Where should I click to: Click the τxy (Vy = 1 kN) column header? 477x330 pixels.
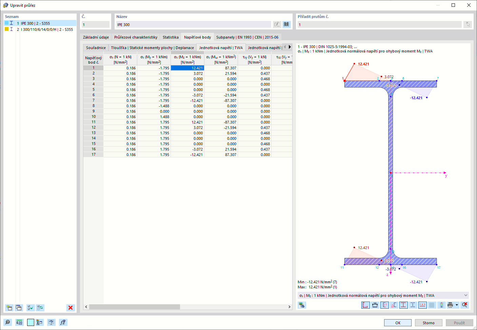coord(255,60)
